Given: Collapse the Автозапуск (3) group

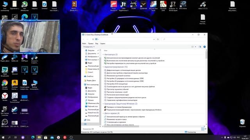Looking at the screenshot, I should click(x=103, y=54).
